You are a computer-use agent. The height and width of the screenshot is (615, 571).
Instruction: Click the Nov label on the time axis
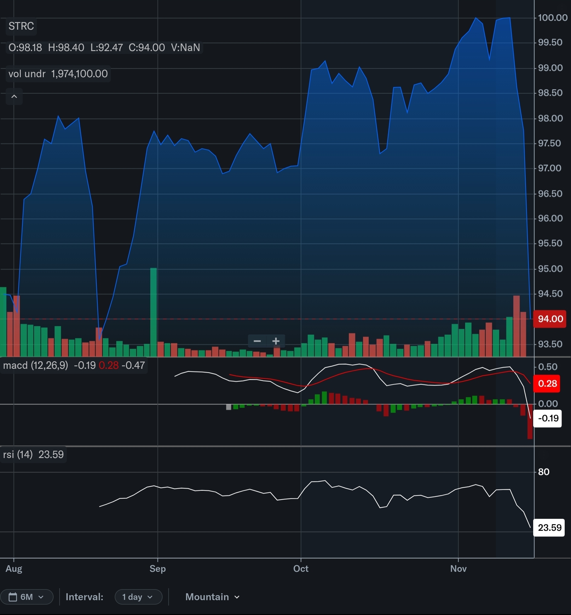pos(458,568)
